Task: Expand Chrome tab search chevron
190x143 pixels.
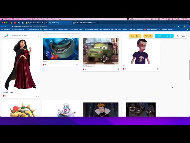Action: coord(188,23)
